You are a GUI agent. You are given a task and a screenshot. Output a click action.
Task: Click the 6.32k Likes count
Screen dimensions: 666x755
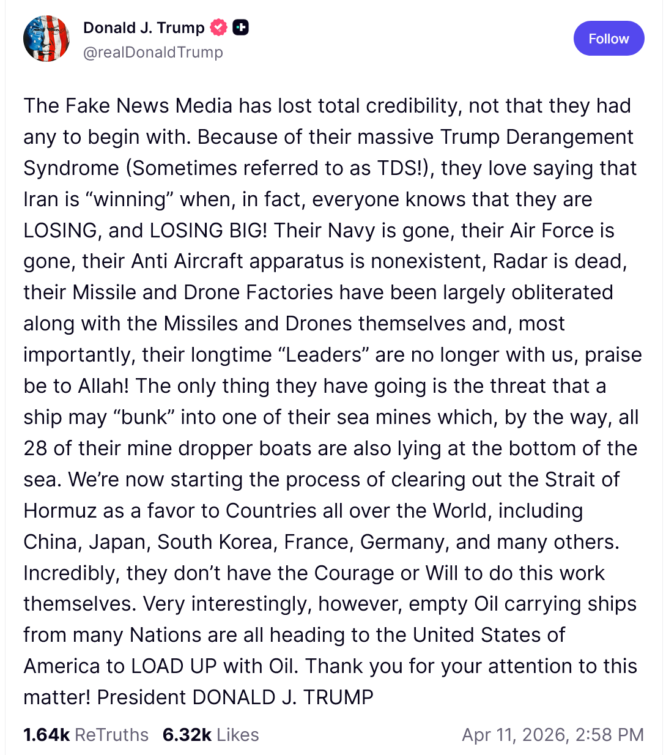(187, 734)
